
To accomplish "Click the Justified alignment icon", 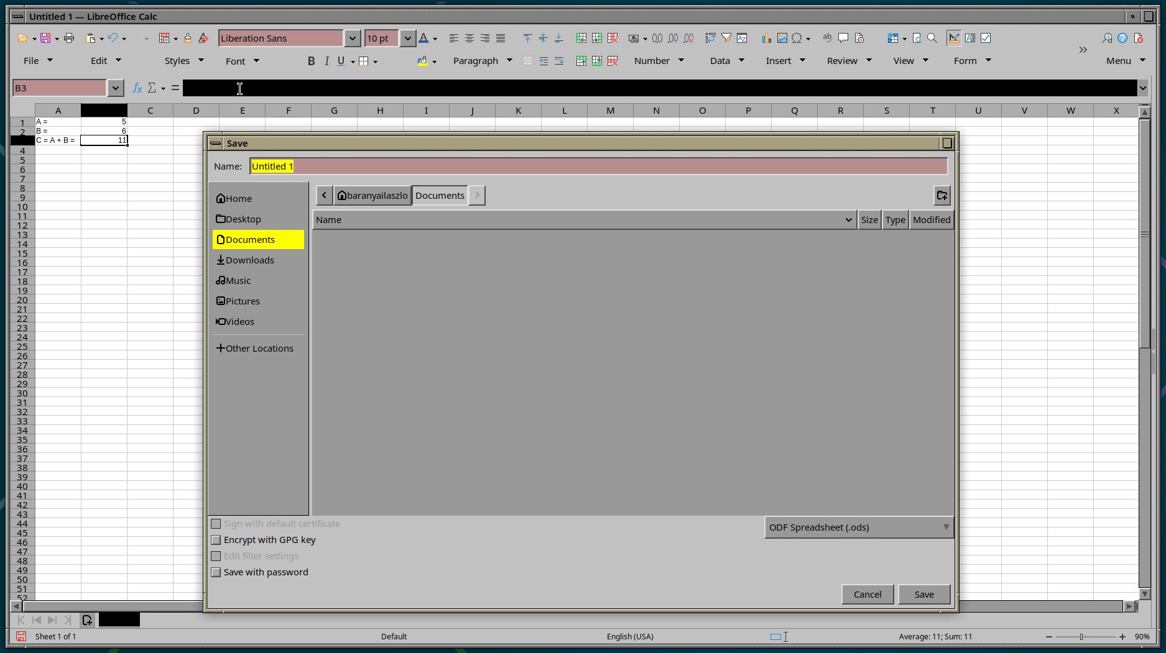I will (500, 38).
